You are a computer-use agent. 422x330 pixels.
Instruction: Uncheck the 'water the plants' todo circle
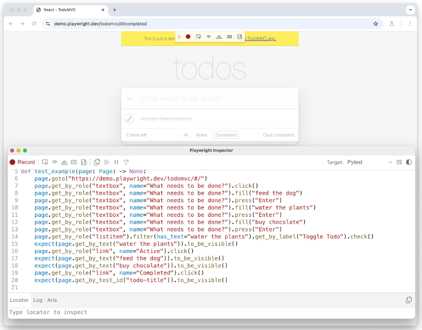point(129,119)
